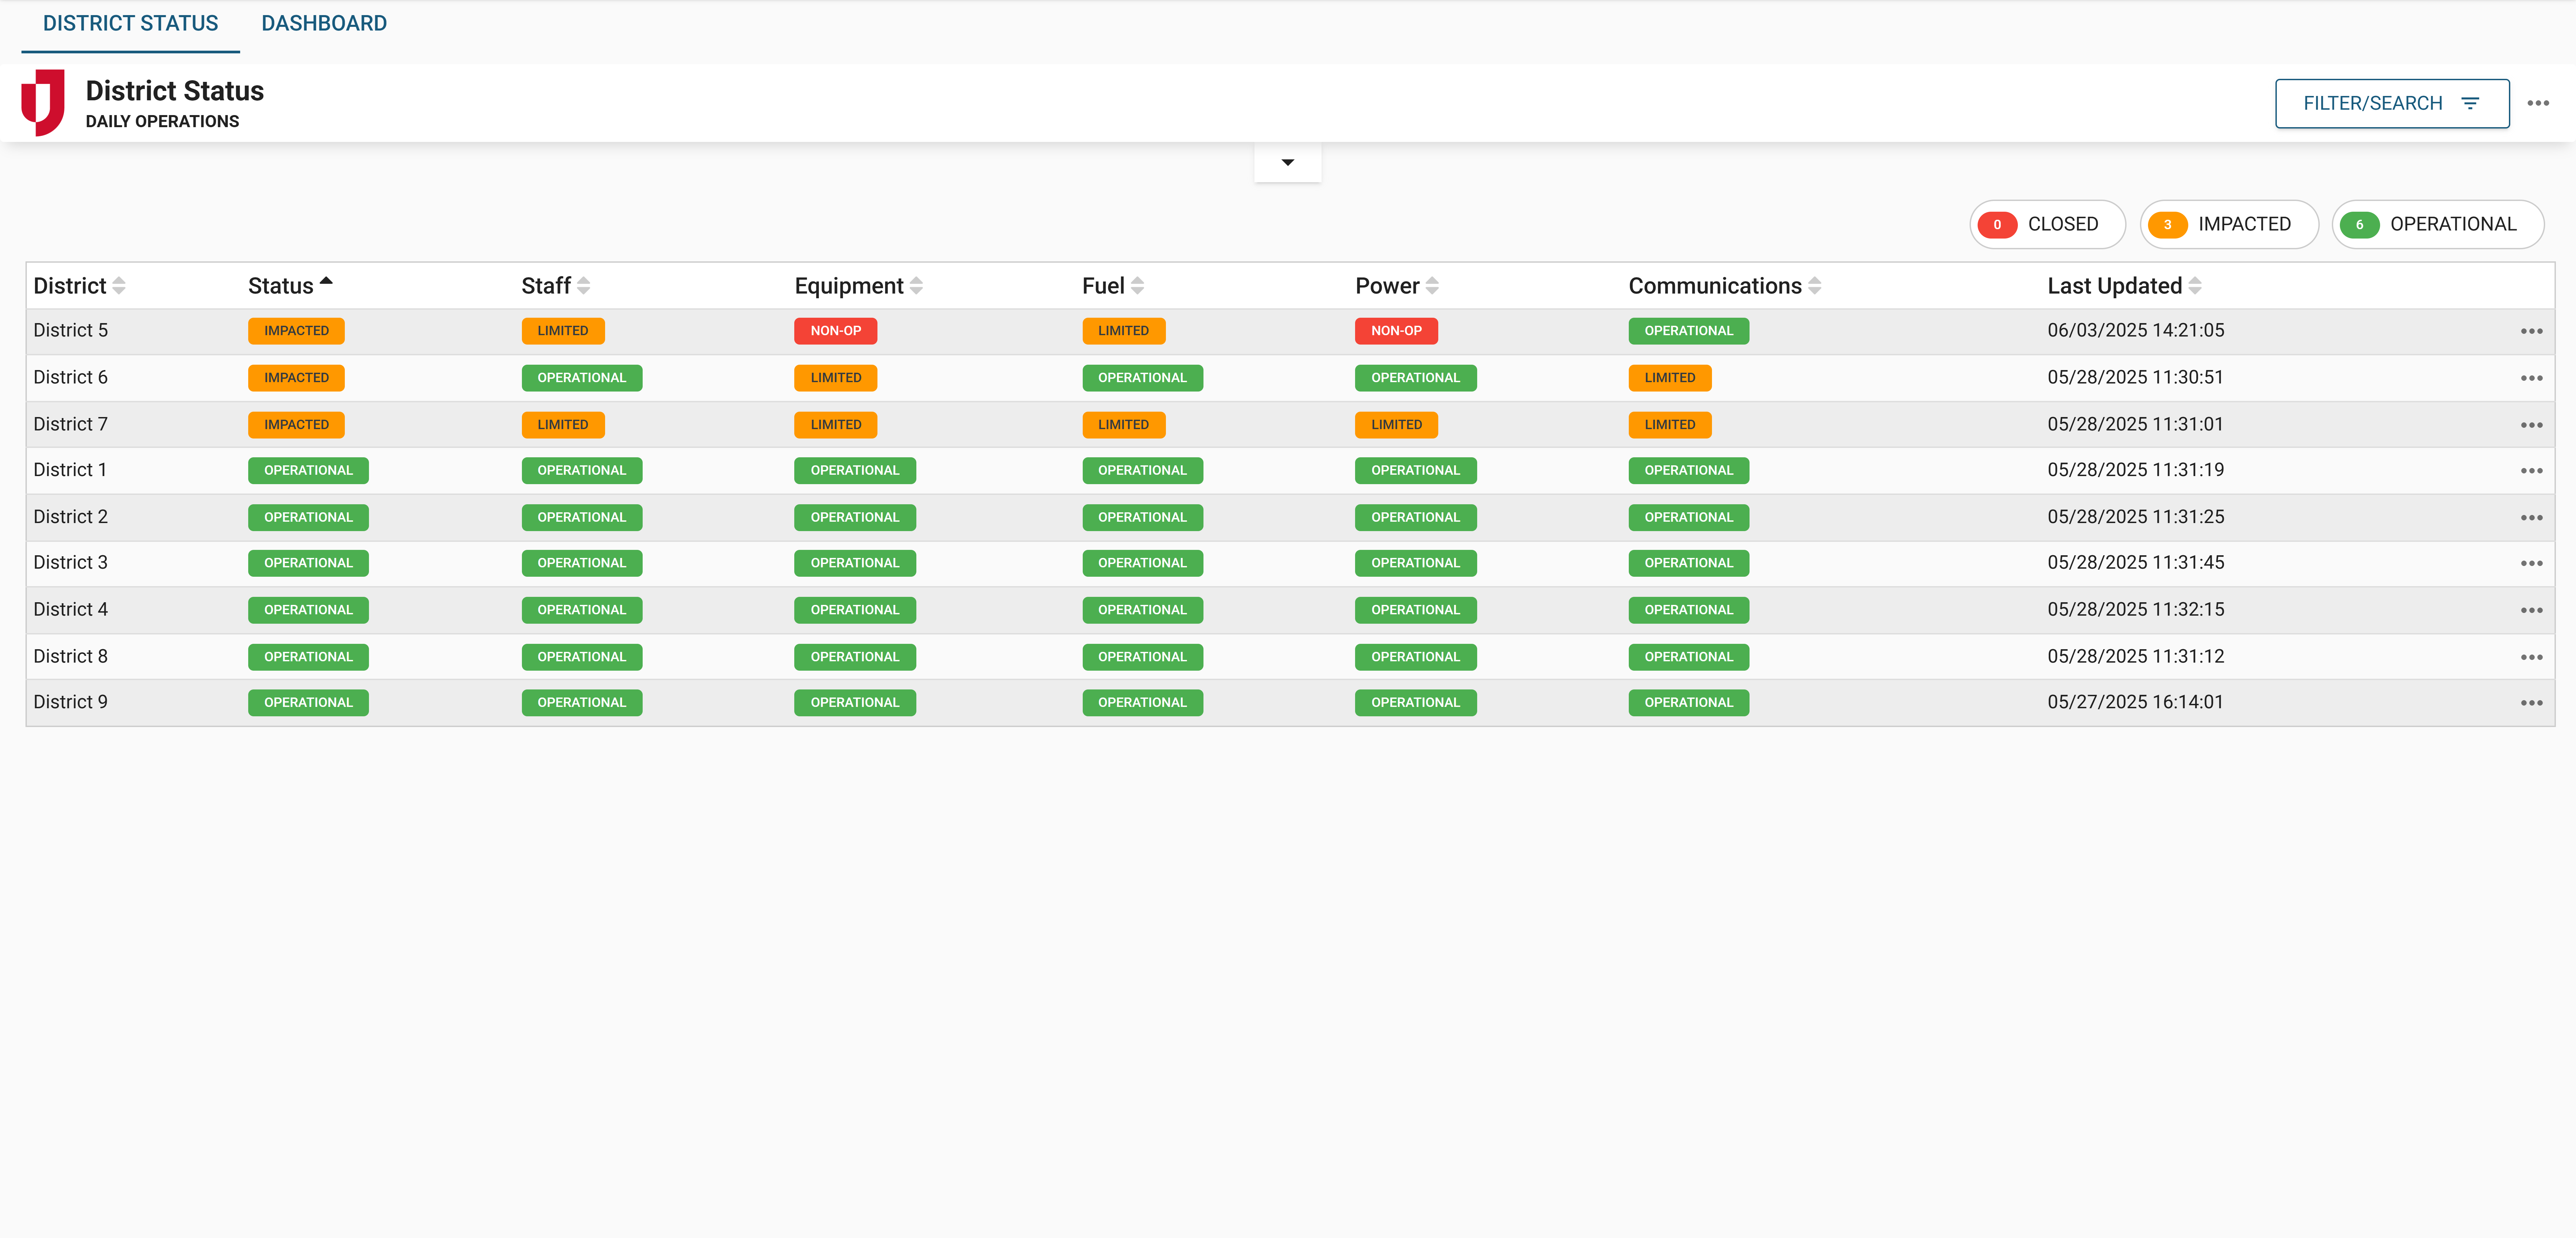
Task: Click the red shield logo icon
Action: click(43, 102)
